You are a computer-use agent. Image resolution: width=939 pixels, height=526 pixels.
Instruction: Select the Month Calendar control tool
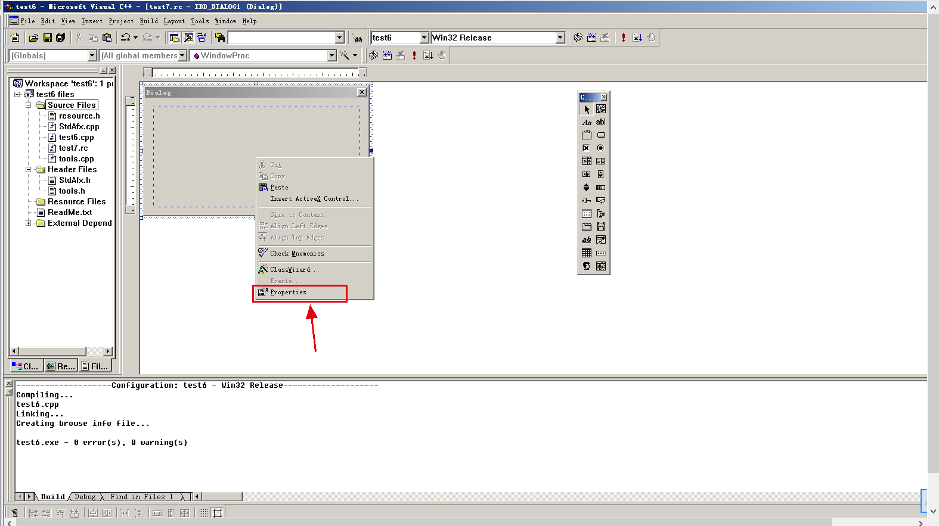pos(587,253)
